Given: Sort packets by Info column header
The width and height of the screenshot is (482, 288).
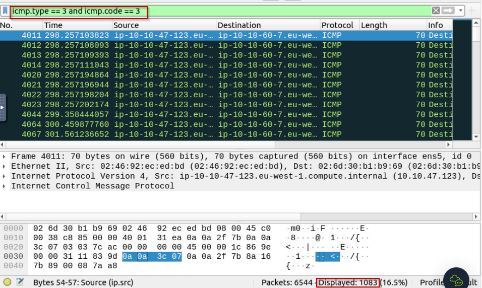Looking at the screenshot, I should (x=440, y=25).
